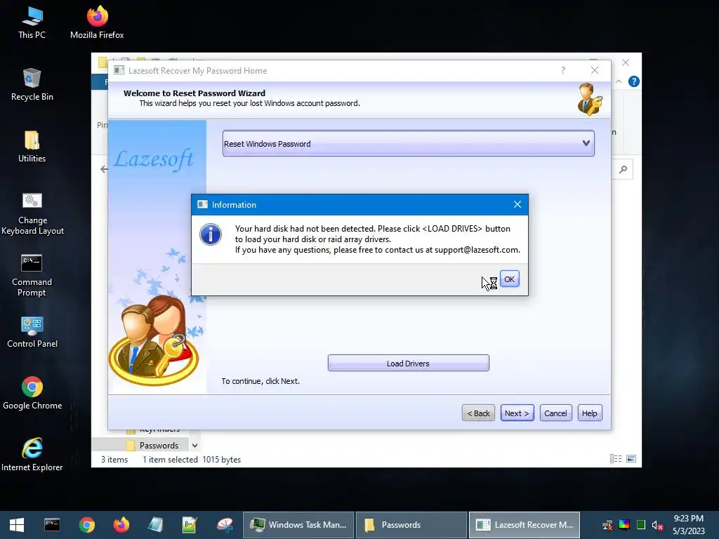The image size is (719, 539).
Task: Click the Next > button
Action: pos(517,413)
